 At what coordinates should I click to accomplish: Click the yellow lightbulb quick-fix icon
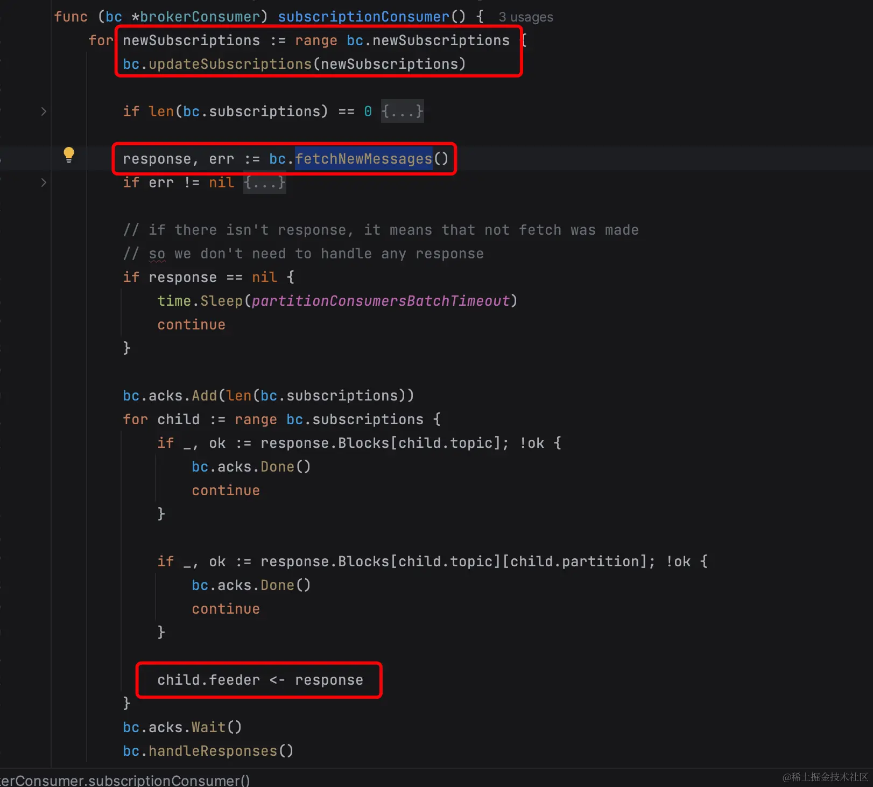tap(69, 155)
